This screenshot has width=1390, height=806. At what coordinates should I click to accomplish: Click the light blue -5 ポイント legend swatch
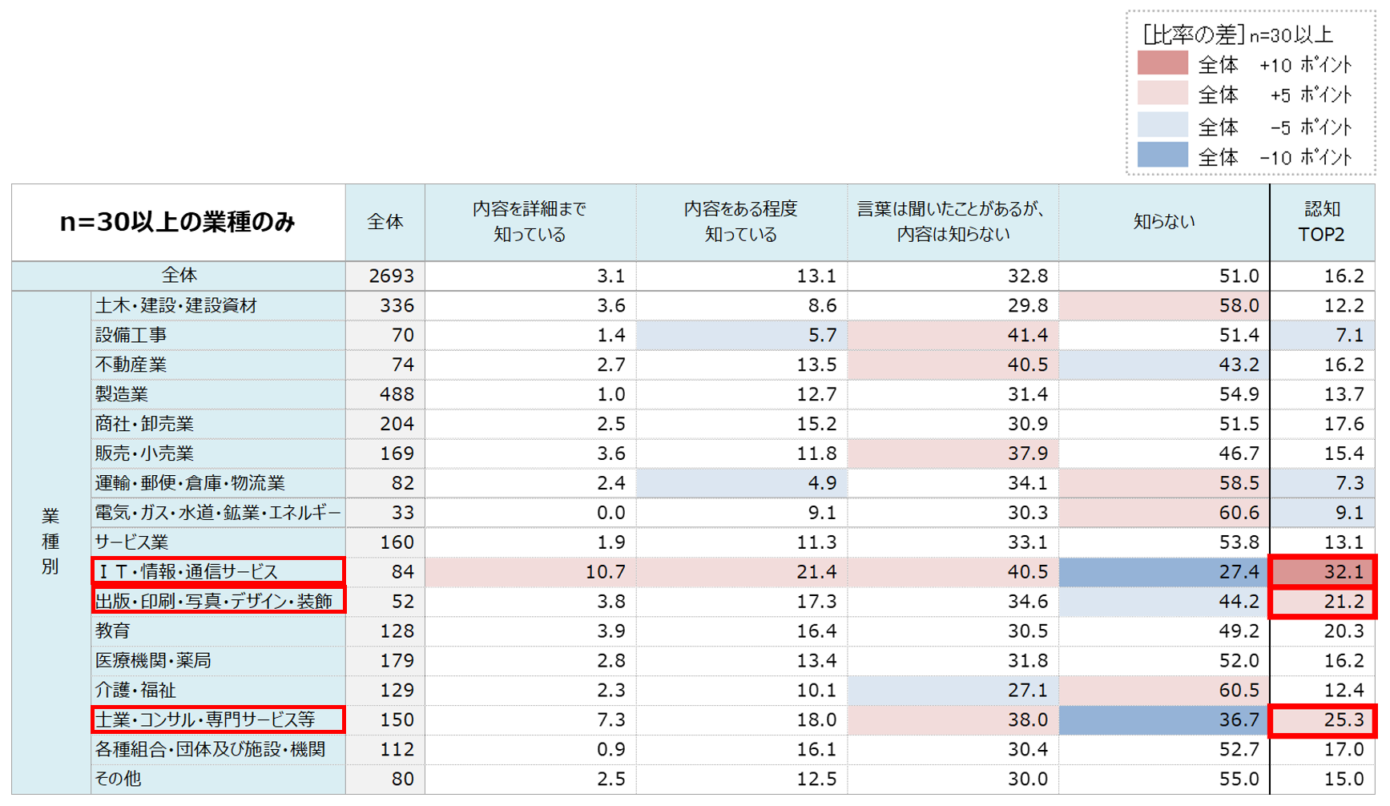(1162, 125)
